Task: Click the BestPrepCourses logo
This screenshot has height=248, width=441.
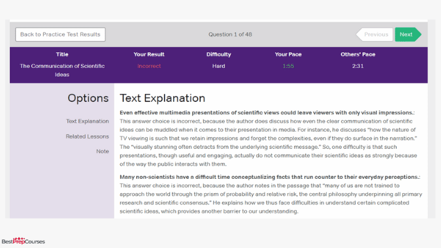Action: [x=23, y=241]
